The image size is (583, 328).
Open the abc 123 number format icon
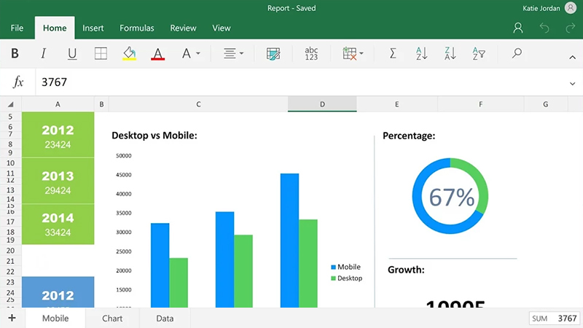tap(311, 53)
